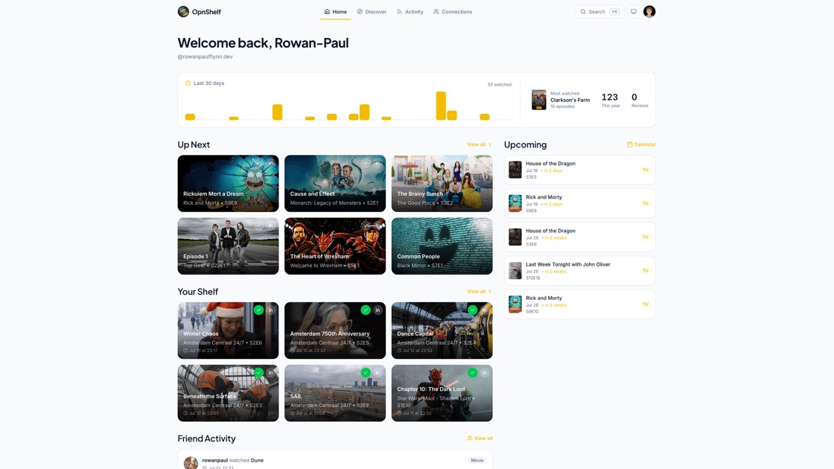Click the library icon on SAIL card
Viewport: 834px width, 469px height.
point(378,373)
